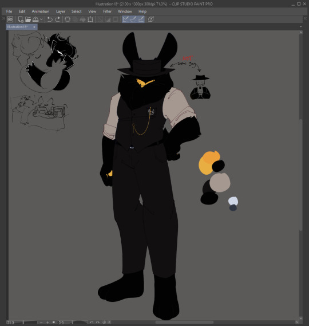
Task: Click the red "NOT" handwritten note
Action: pyautogui.click(x=188, y=58)
